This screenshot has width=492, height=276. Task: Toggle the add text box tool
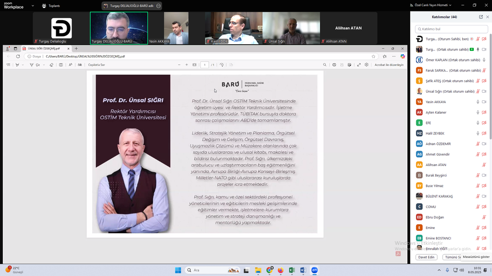pos(61,65)
